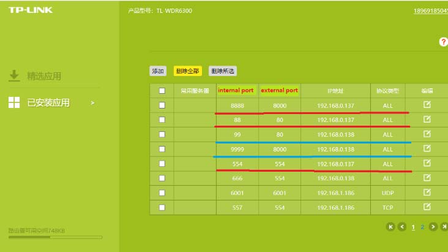
Task: Click the TCP protocol cell
Action: 387,208
